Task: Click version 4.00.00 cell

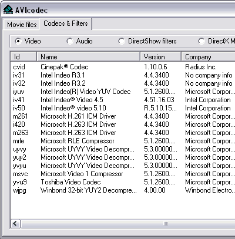Action: coord(155,190)
